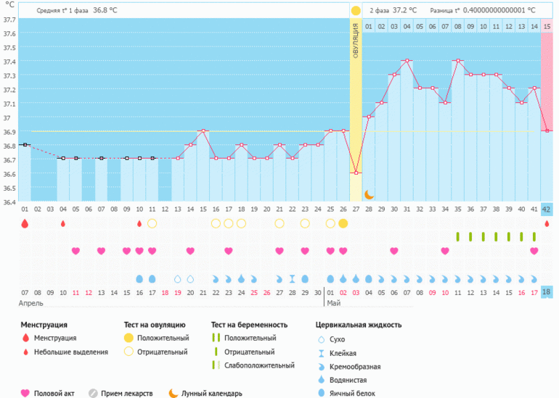The height and width of the screenshot is (398, 559).
Task: Select highlighted cycle day 42 cell
Action: click(547, 210)
